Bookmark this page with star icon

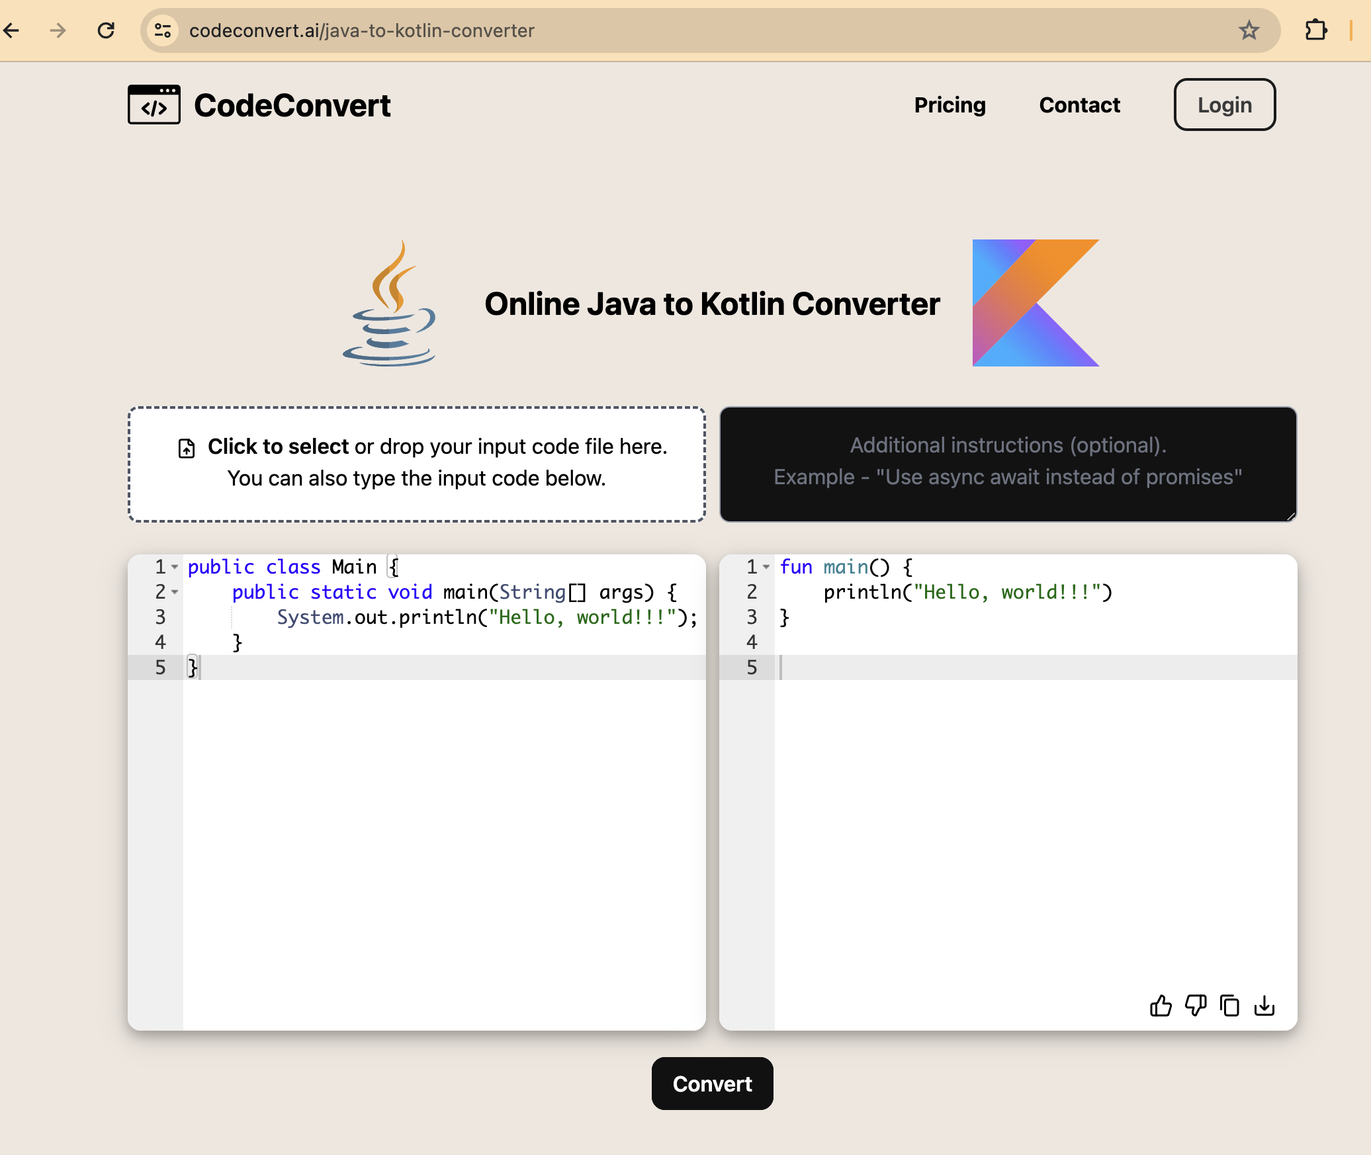(1249, 30)
